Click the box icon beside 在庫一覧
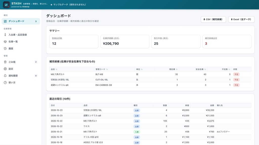 5,42
